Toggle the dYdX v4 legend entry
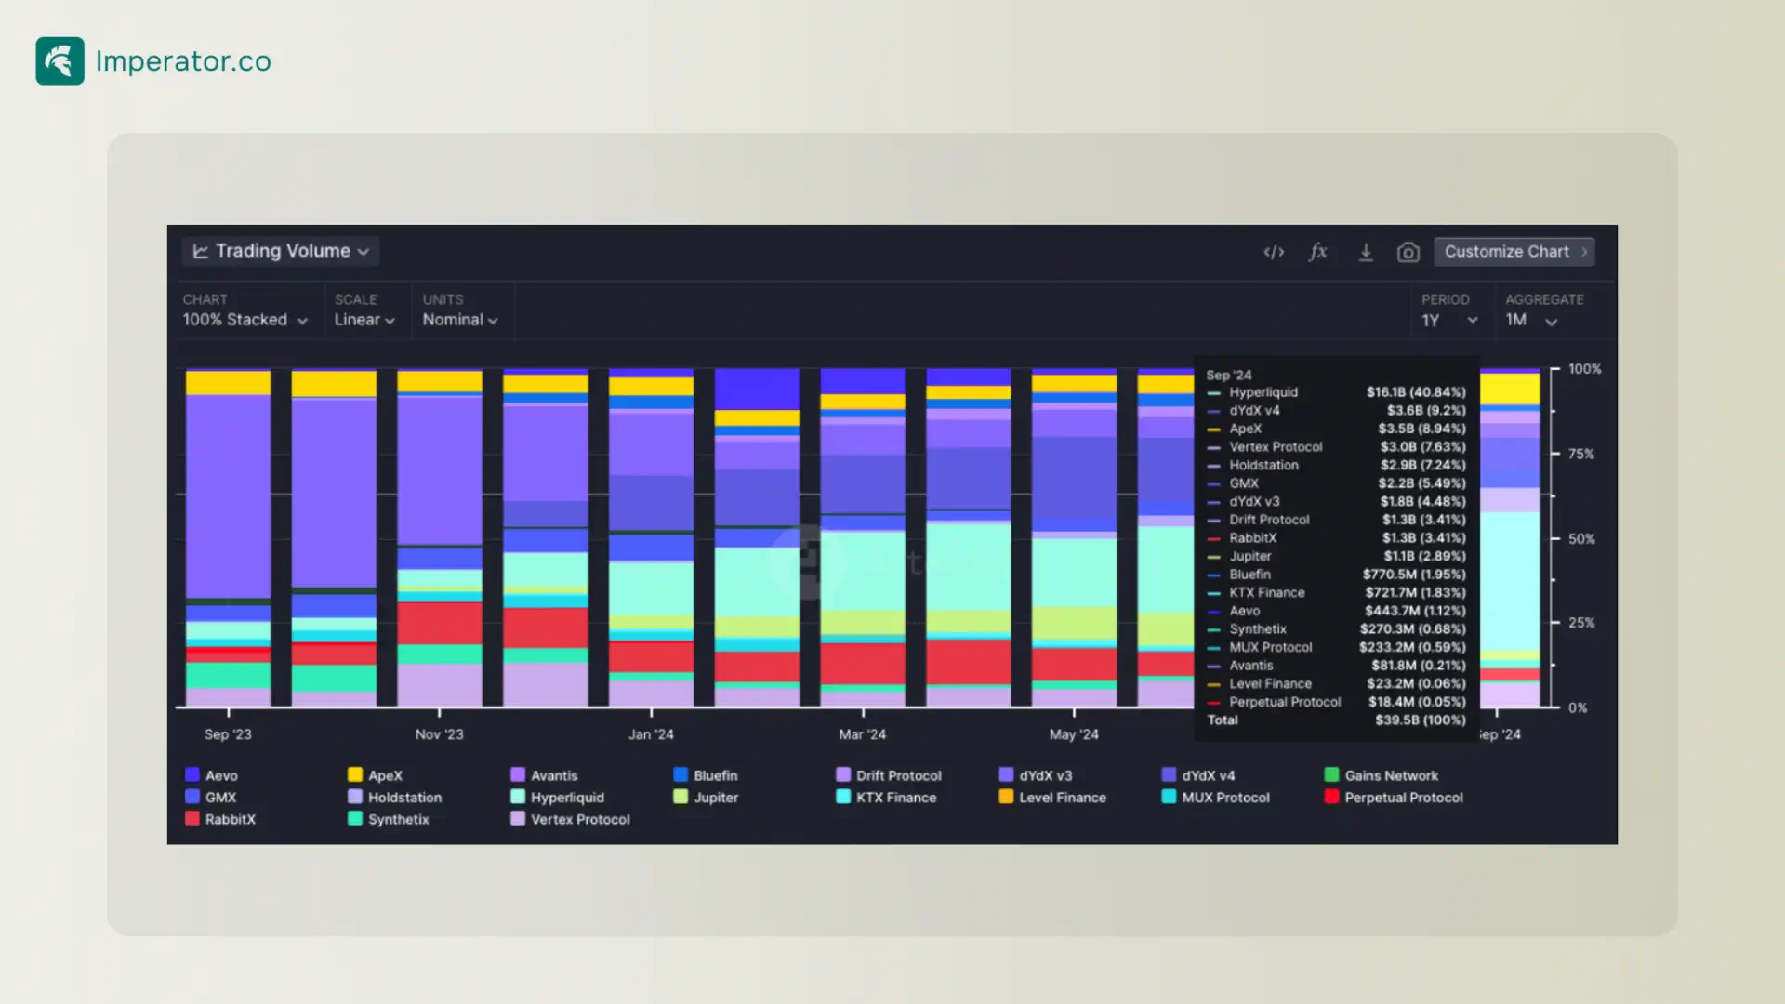 pos(1198,775)
